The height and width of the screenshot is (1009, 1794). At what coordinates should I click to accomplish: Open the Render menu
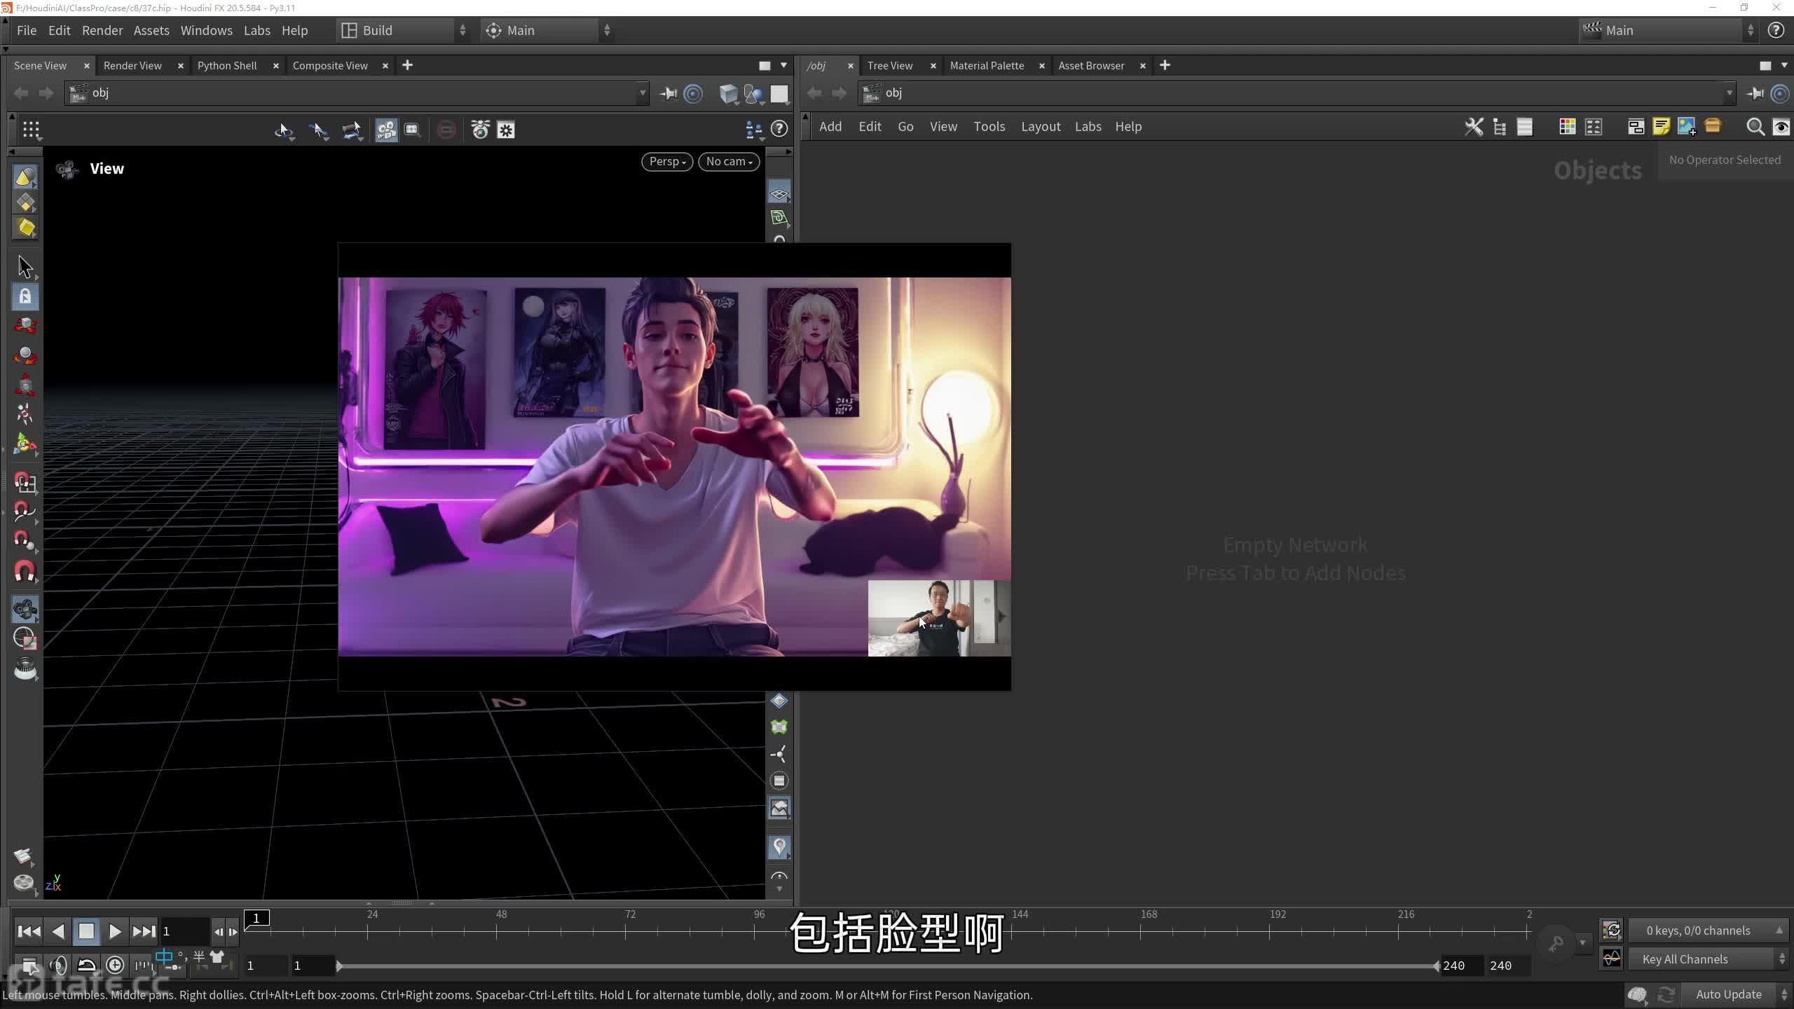[102, 30]
